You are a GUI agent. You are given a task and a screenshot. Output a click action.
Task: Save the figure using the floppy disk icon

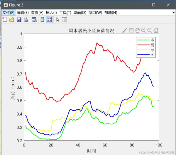point(19,20)
